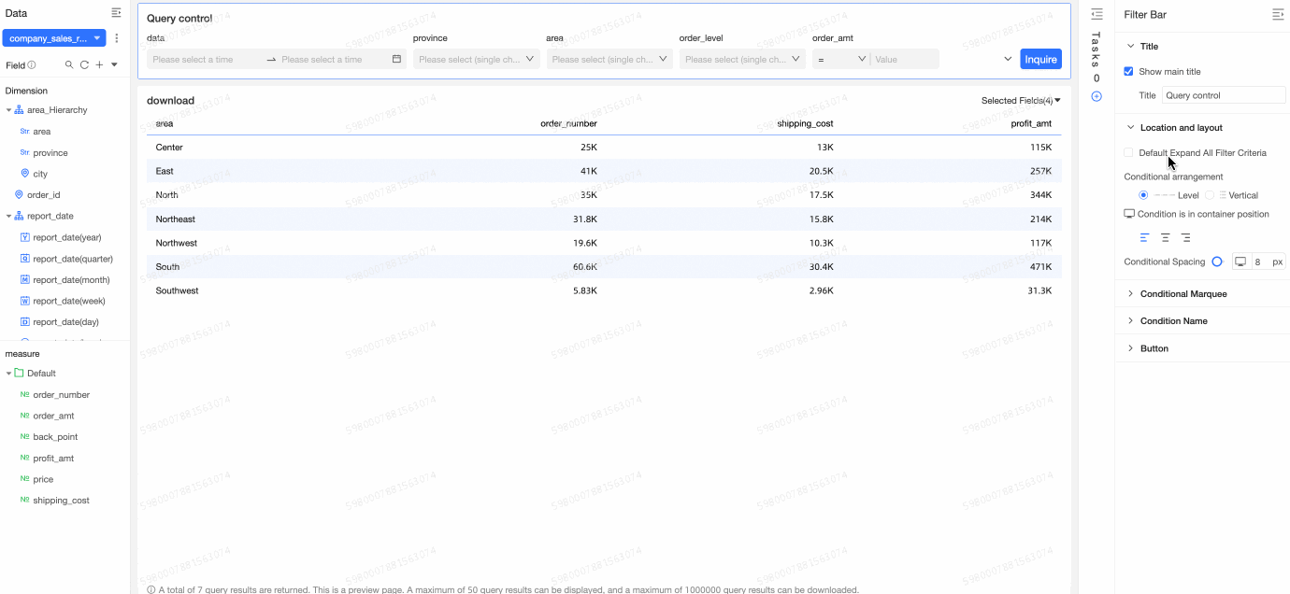Add a task with the plus circle icon
1290x594 pixels.
pos(1096,96)
